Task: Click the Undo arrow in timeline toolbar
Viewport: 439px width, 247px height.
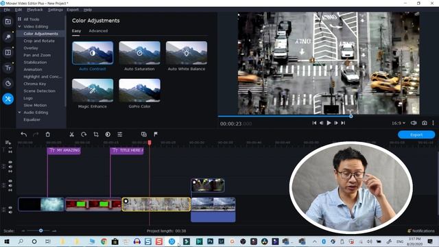Action: point(24,134)
